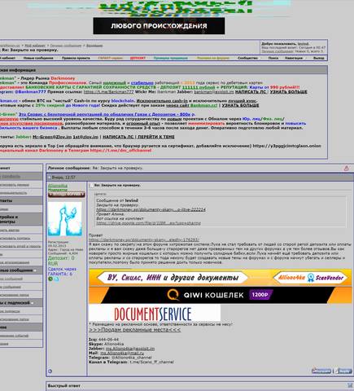This screenshot has height=391, width=354.
Task: Click the blockchain link in the Bankman.cc ad
Action: coord(123,101)
